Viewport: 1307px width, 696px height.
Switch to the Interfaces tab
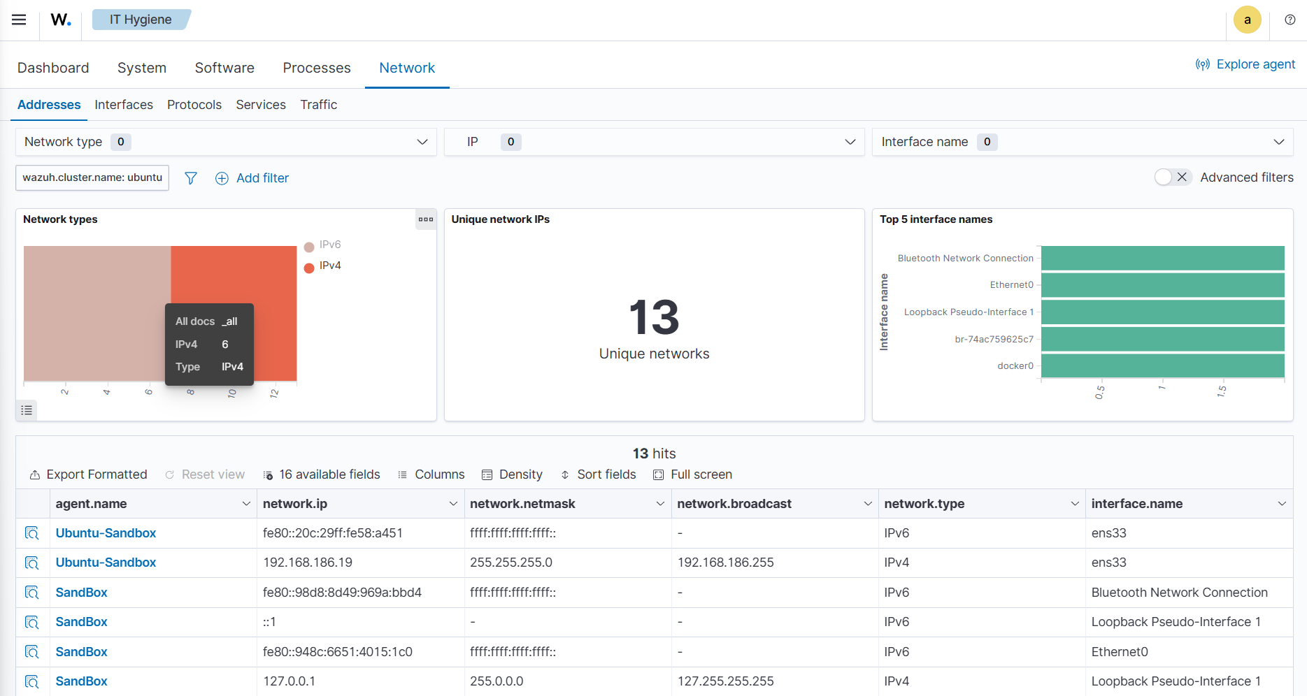pyautogui.click(x=124, y=105)
